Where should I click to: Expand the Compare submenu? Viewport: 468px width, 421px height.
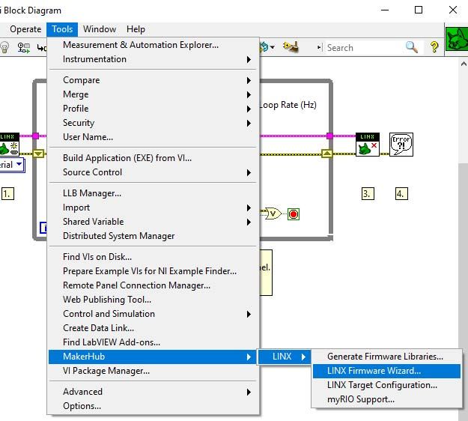point(153,80)
